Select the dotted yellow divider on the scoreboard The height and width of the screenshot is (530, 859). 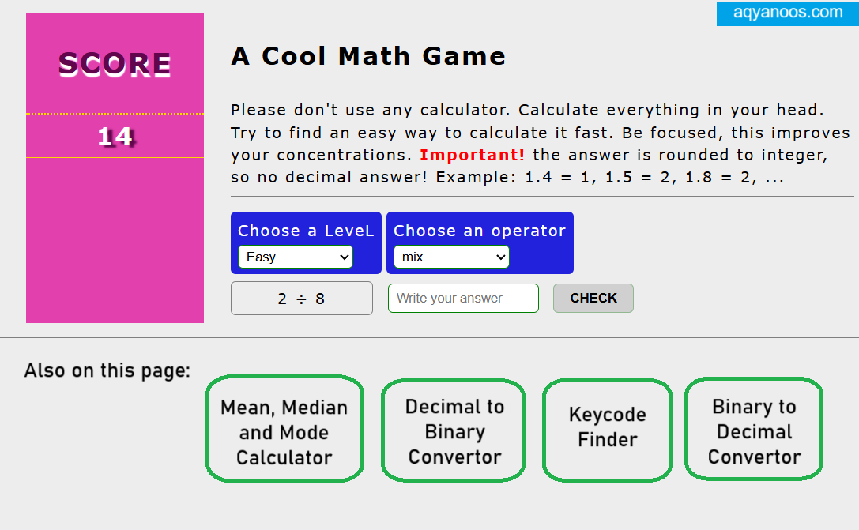(115, 115)
